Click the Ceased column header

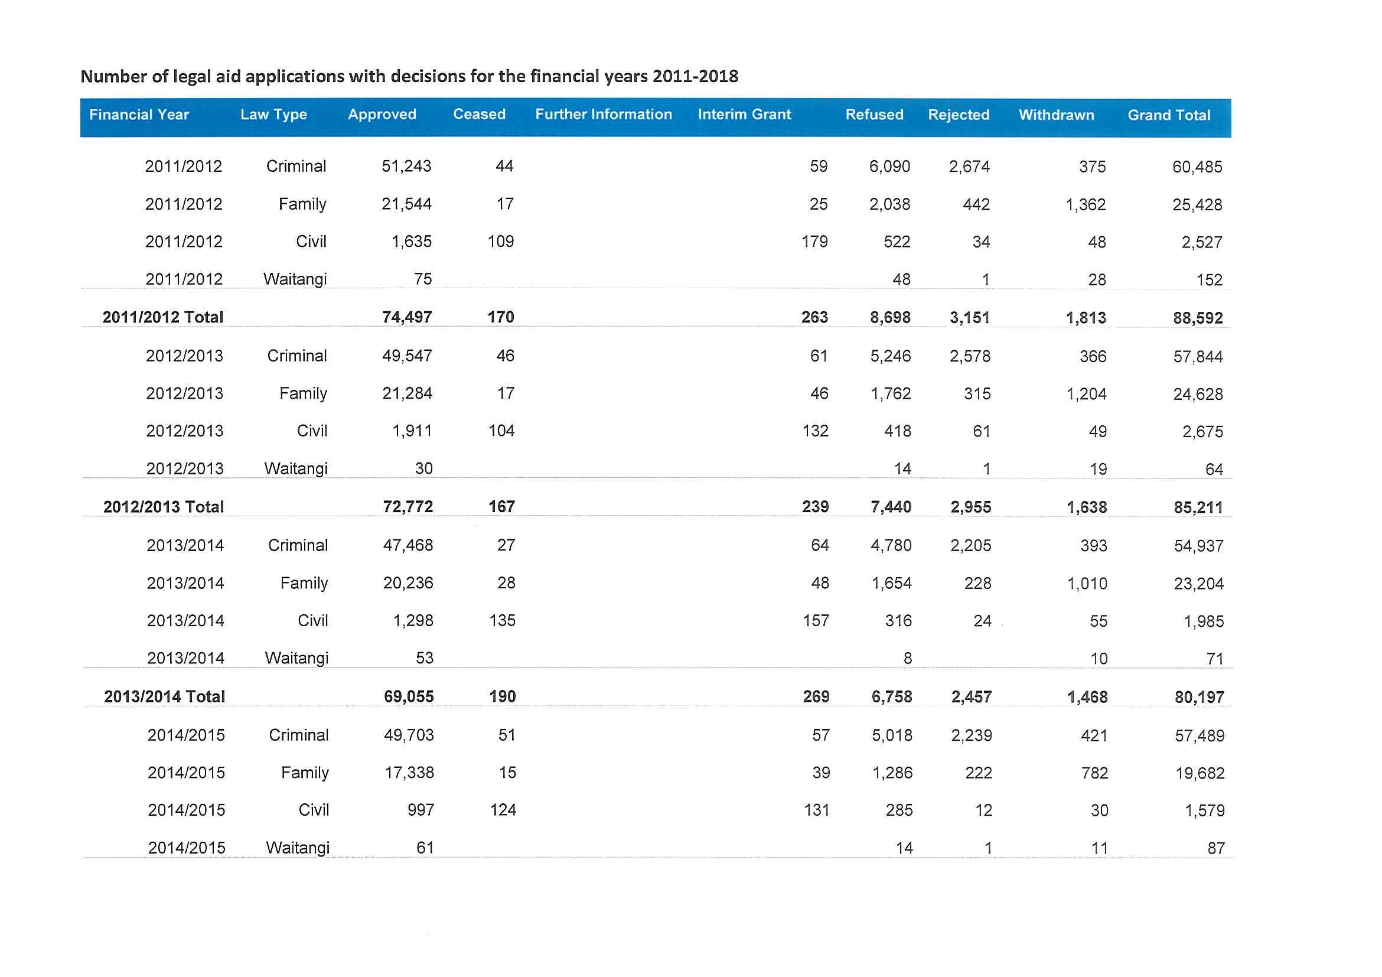point(478,115)
